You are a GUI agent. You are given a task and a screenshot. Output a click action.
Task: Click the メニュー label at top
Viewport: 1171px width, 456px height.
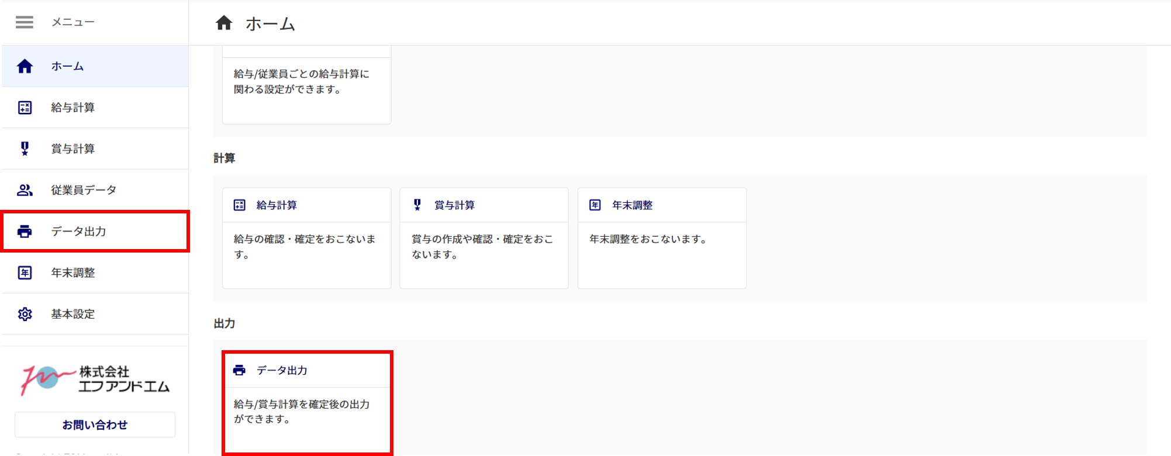pyautogui.click(x=72, y=22)
